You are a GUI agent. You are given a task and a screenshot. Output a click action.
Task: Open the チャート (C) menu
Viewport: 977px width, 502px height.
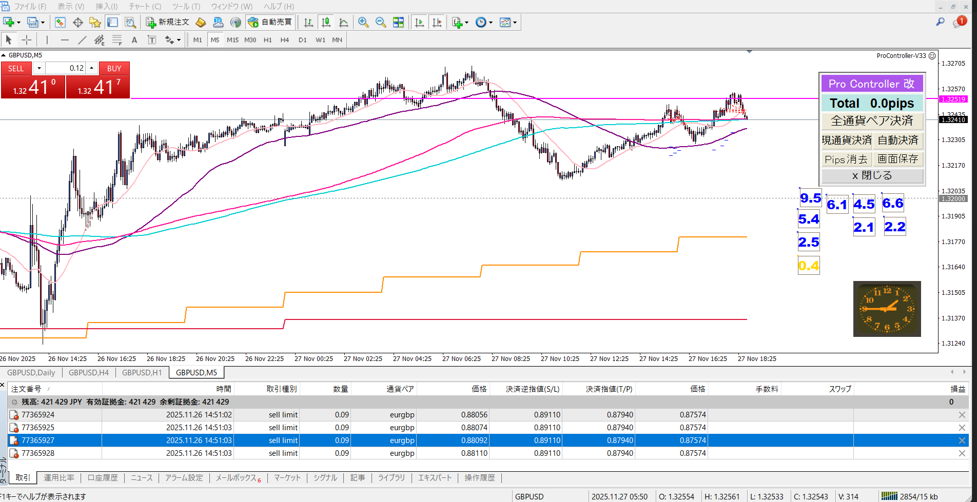(x=145, y=7)
